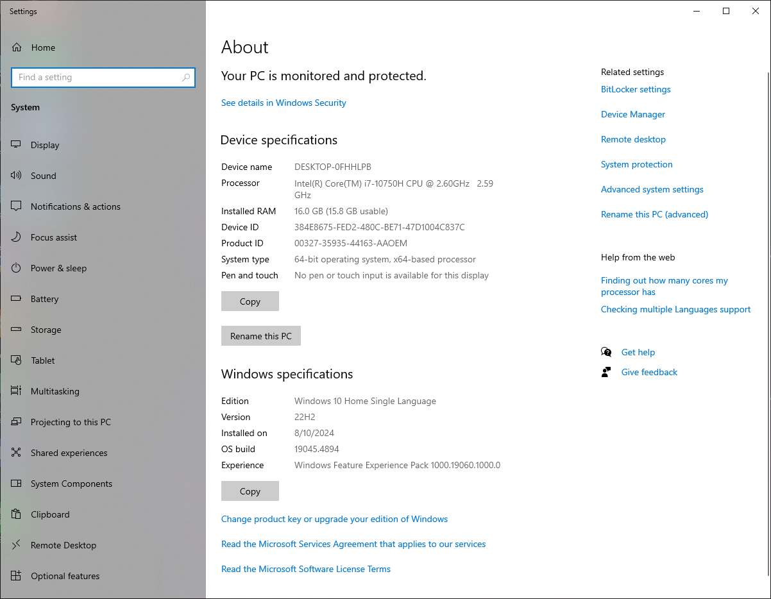Go to Notifications & actions page

tap(75, 207)
